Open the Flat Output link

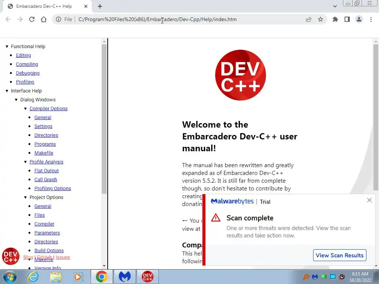tap(46, 170)
